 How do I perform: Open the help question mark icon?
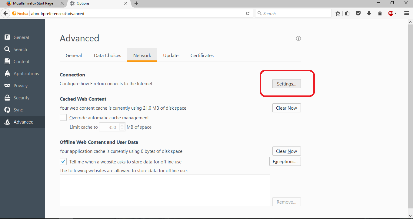pos(298,38)
